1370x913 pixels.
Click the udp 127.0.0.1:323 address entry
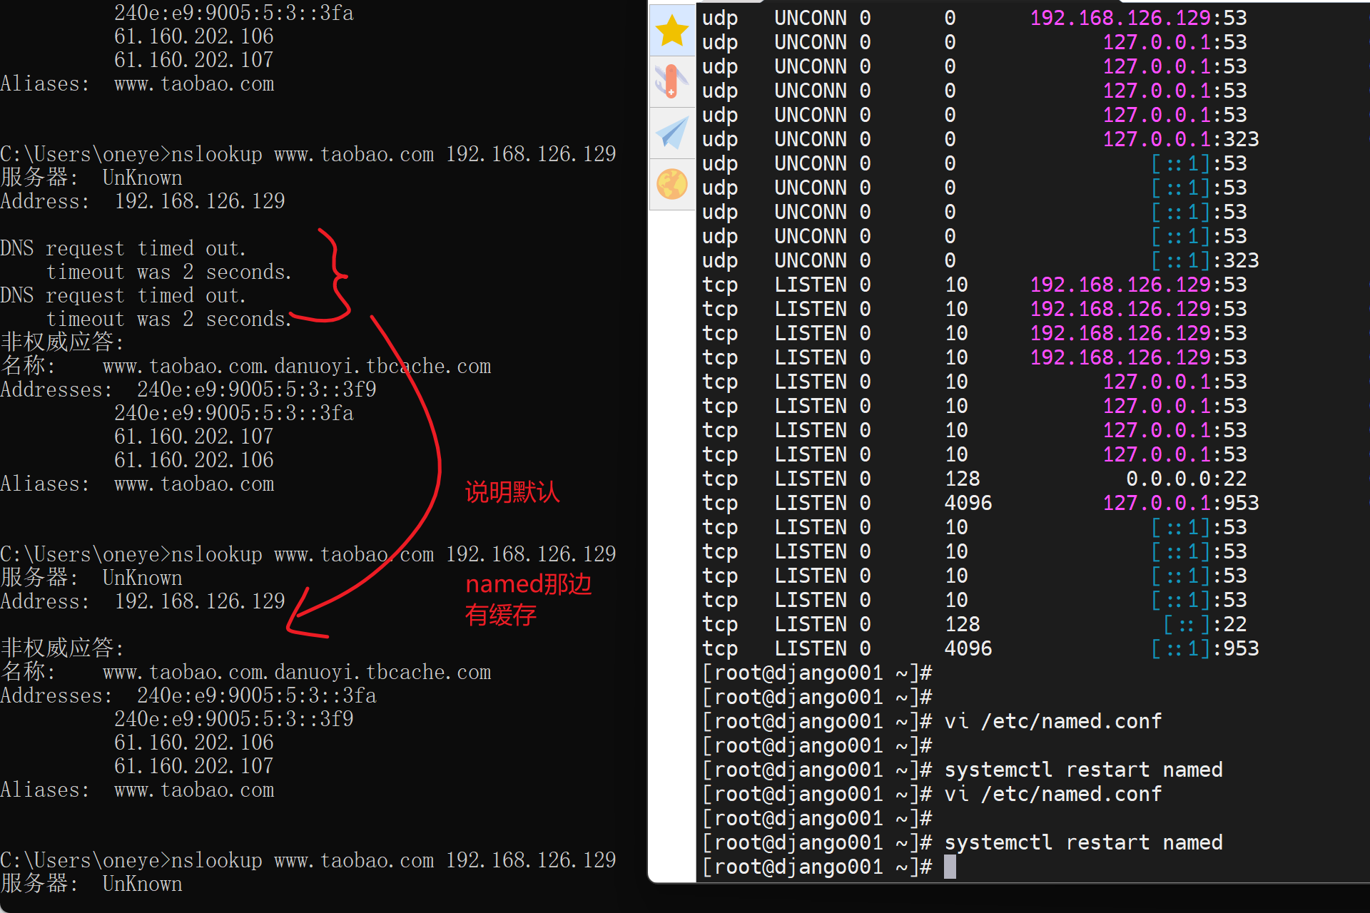(x=1180, y=139)
